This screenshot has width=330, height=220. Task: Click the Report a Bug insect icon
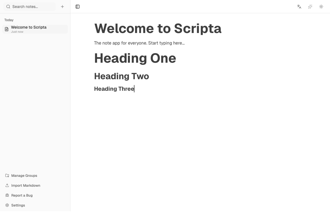[x=7, y=195]
